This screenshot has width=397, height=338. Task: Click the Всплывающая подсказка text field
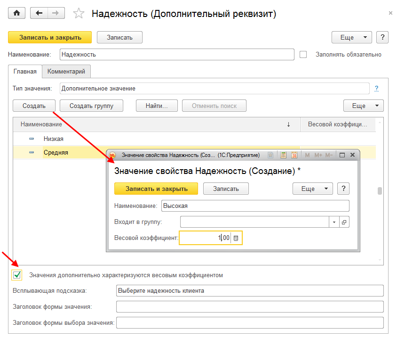(x=249, y=290)
